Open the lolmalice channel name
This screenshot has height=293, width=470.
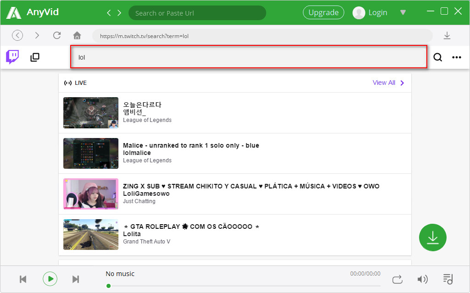[x=137, y=153]
